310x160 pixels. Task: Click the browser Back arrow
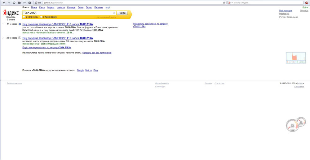[4, 3]
